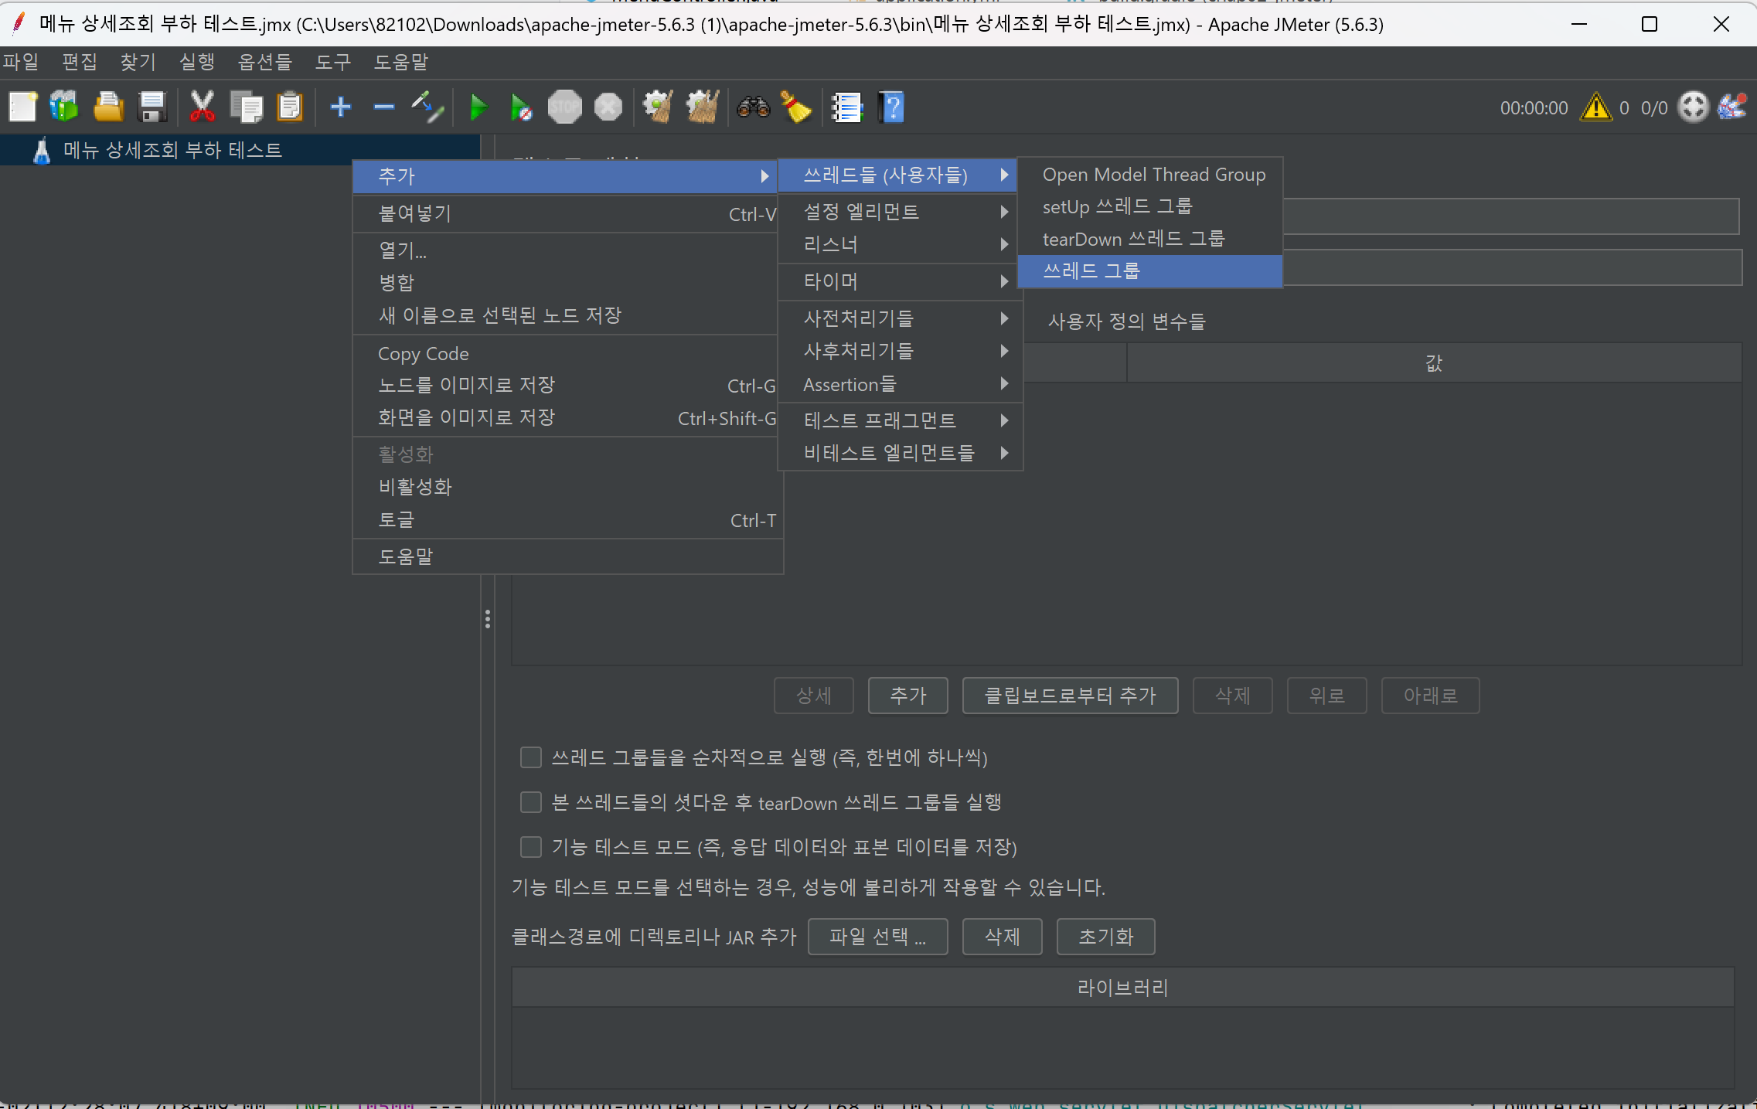Click the Start test green play icon
This screenshot has width=1757, height=1109.
[478, 107]
